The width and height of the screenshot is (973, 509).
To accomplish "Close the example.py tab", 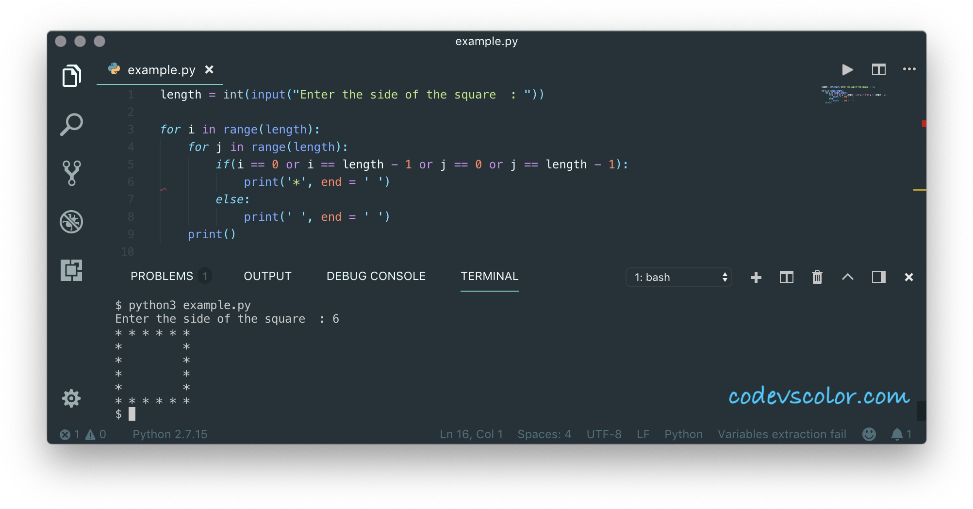I will point(209,69).
